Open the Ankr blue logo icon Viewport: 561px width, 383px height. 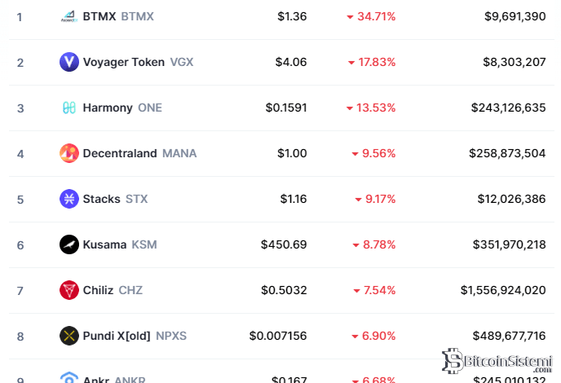(x=69, y=377)
